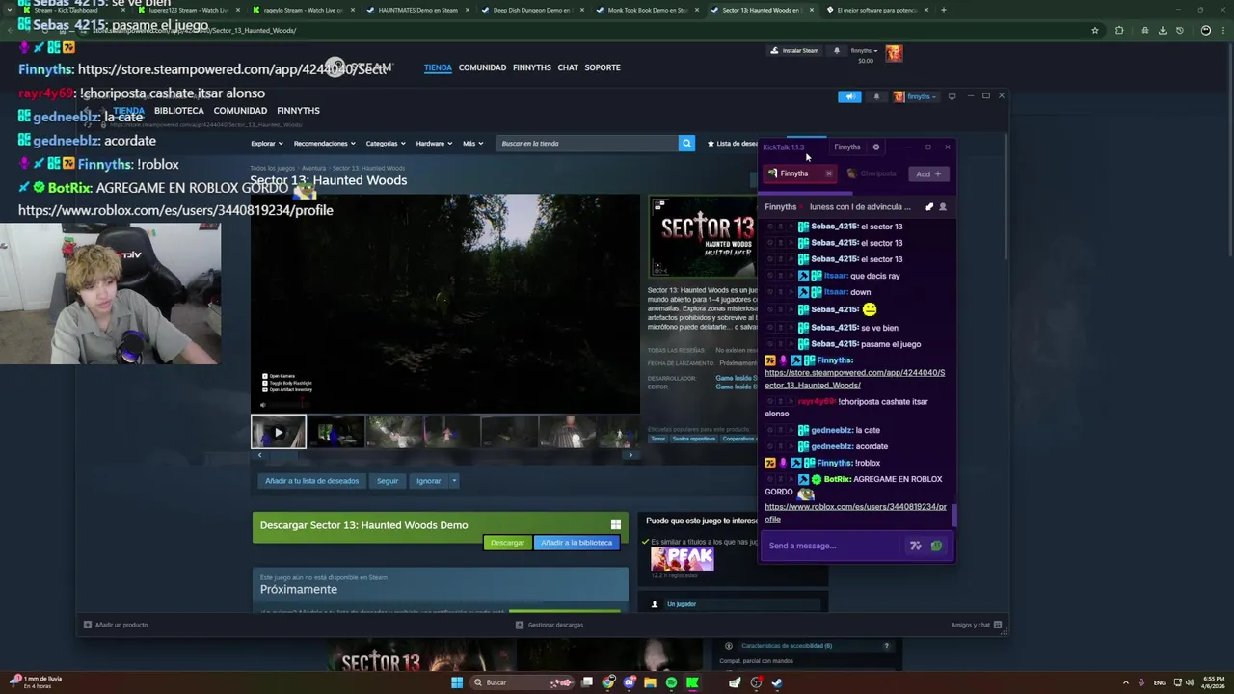Click Steam search magnifier button
The width and height of the screenshot is (1234, 694).
click(686, 144)
